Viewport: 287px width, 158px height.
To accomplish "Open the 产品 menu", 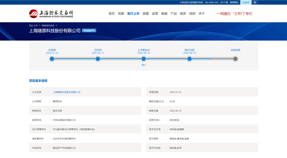I will [174, 13].
